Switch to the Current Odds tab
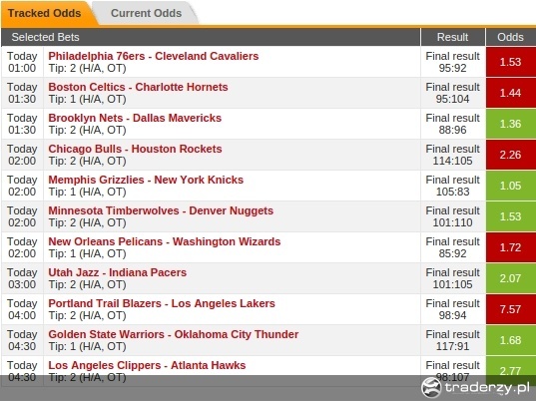The height and width of the screenshot is (401, 536). (147, 13)
